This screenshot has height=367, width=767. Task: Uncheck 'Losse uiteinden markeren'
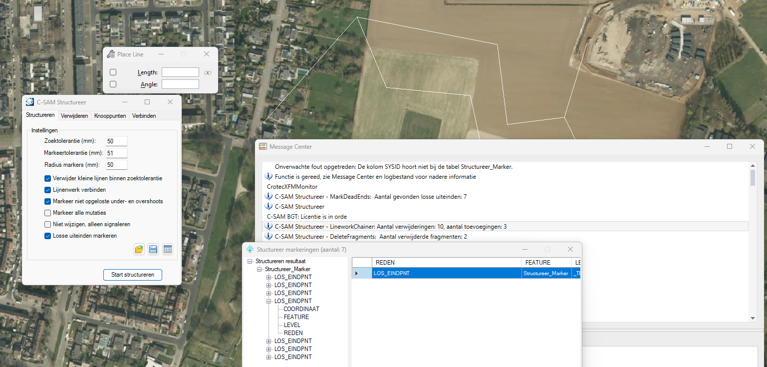48,236
